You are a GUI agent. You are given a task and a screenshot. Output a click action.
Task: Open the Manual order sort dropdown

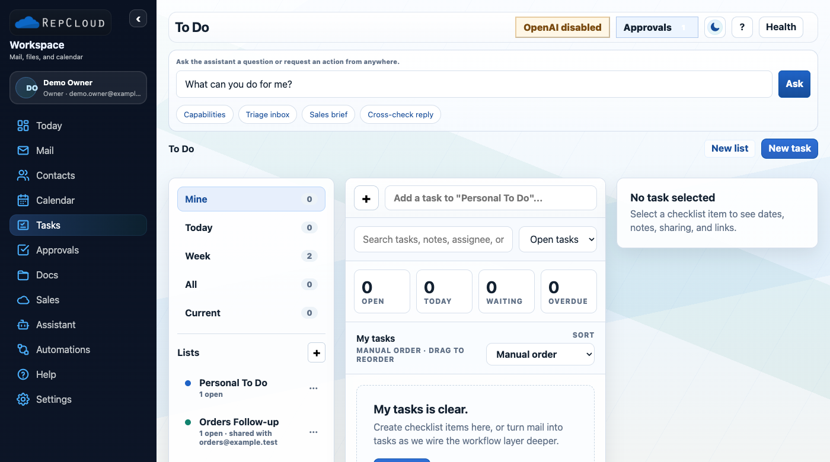540,354
